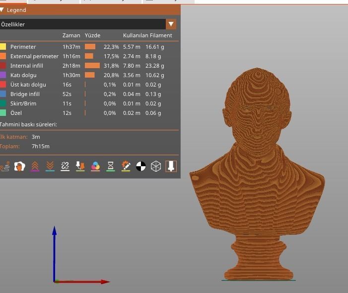Toggle Skirt/Brim dark green swatch
The width and height of the screenshot is (348, 293).
pos(3,103)
